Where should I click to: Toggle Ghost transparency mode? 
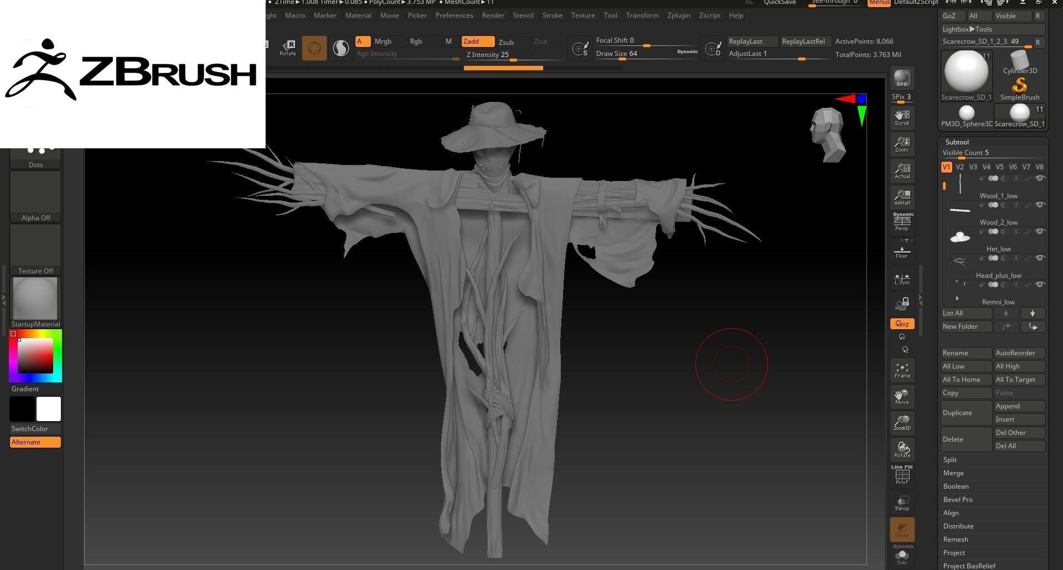902,530
